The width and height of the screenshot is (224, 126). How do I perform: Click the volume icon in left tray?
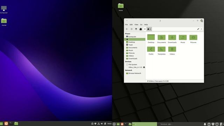[x=102, y=124]
